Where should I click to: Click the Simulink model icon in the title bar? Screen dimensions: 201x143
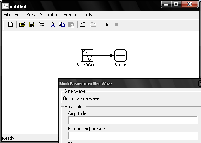point(6,6)
